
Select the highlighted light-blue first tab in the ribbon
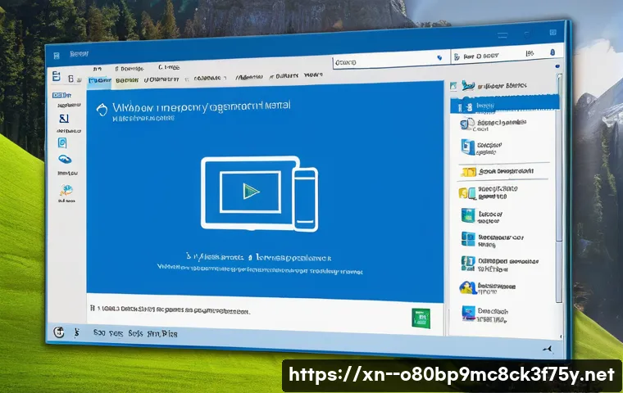[x=99, y=80]
